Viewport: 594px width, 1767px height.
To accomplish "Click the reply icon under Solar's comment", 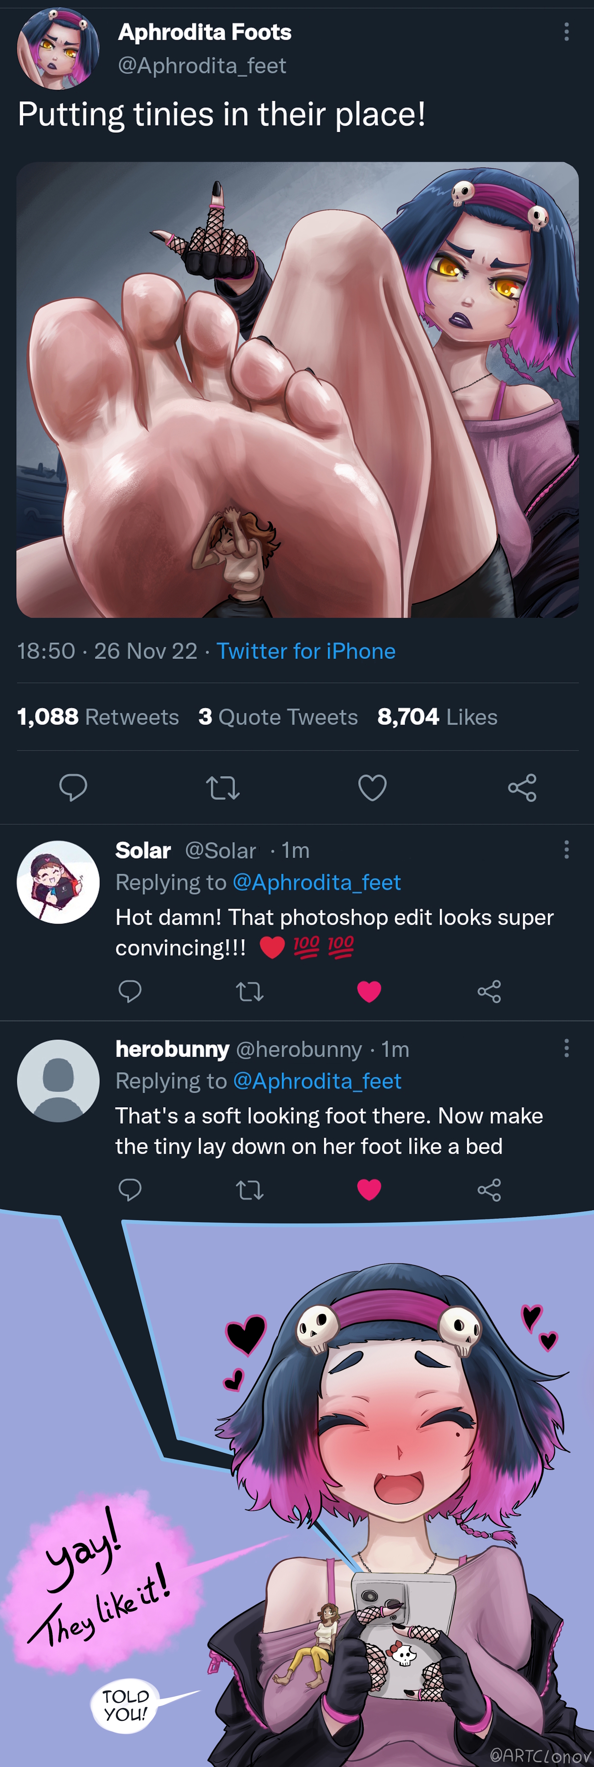I will [130, 991].
